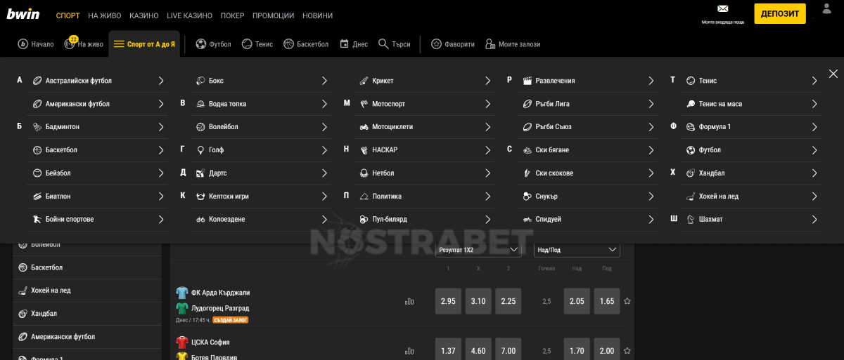Expand the Американски футбол chevron arrow
The image size is (844, 360).
pyautogui.click(x=161, y=104)
